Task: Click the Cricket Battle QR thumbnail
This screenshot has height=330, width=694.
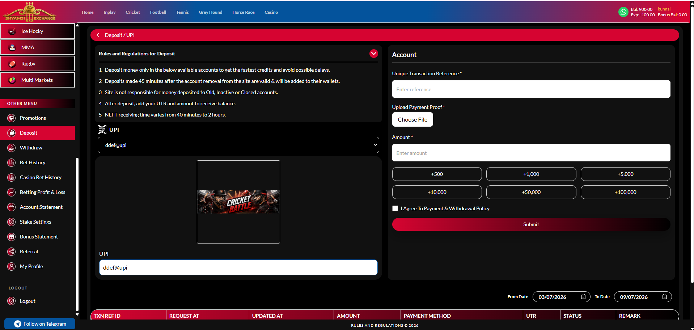Action: (x=238, y=202)
